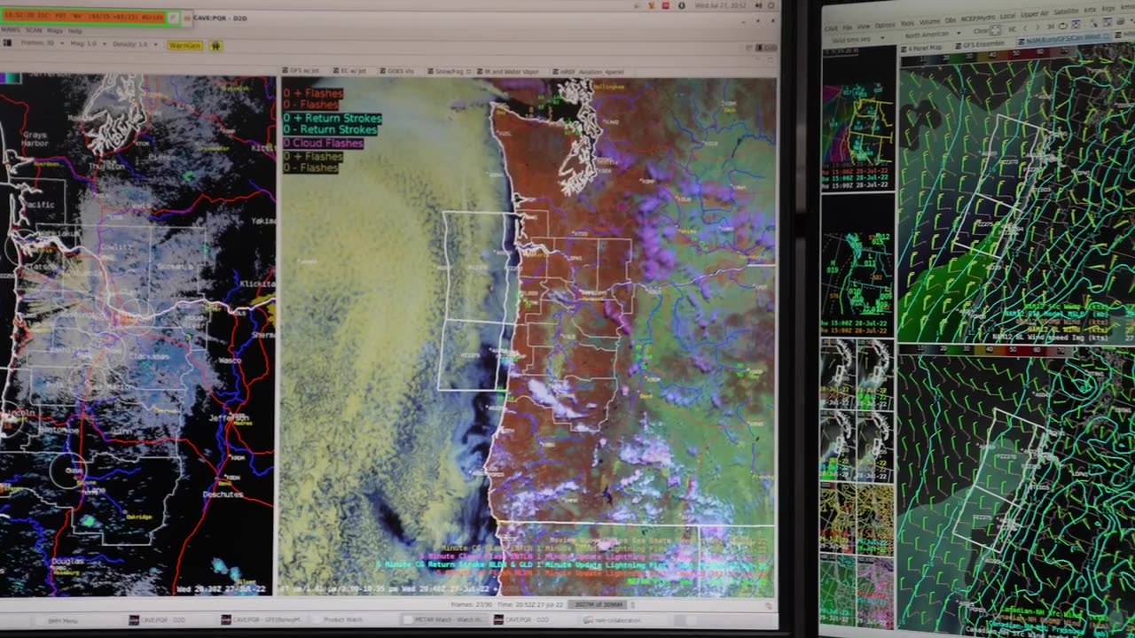This screenshot has width=1135, height=638.
Task: Click the green 20 color bar swatch
Action: (956, 58)
